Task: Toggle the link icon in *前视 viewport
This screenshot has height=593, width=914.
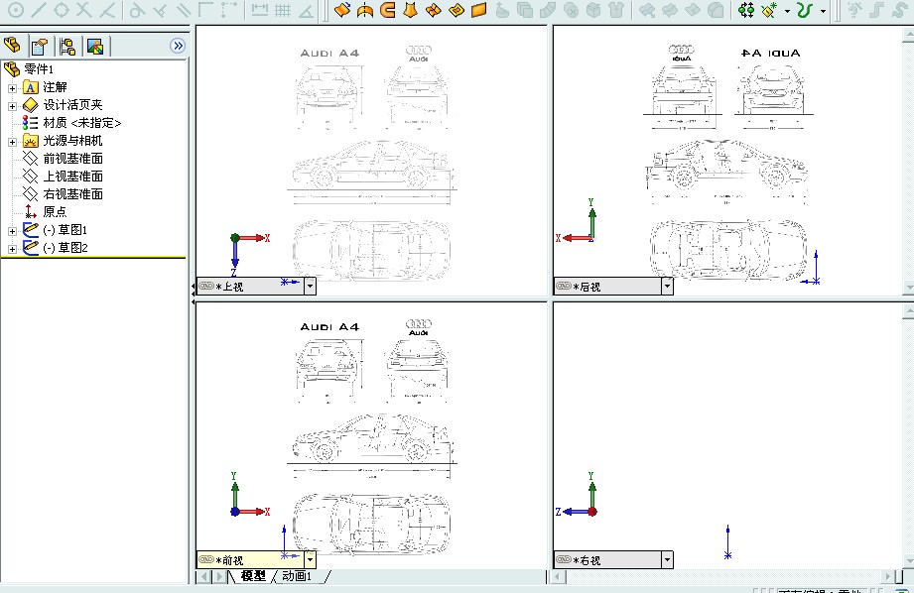Action: [x=206, y=559]
